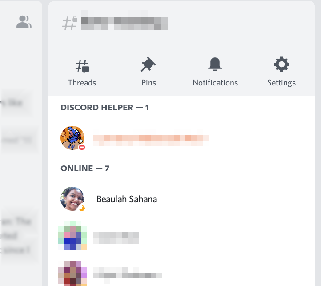Click the blurred orange Discord Helper username

click(x=151, y=137)
